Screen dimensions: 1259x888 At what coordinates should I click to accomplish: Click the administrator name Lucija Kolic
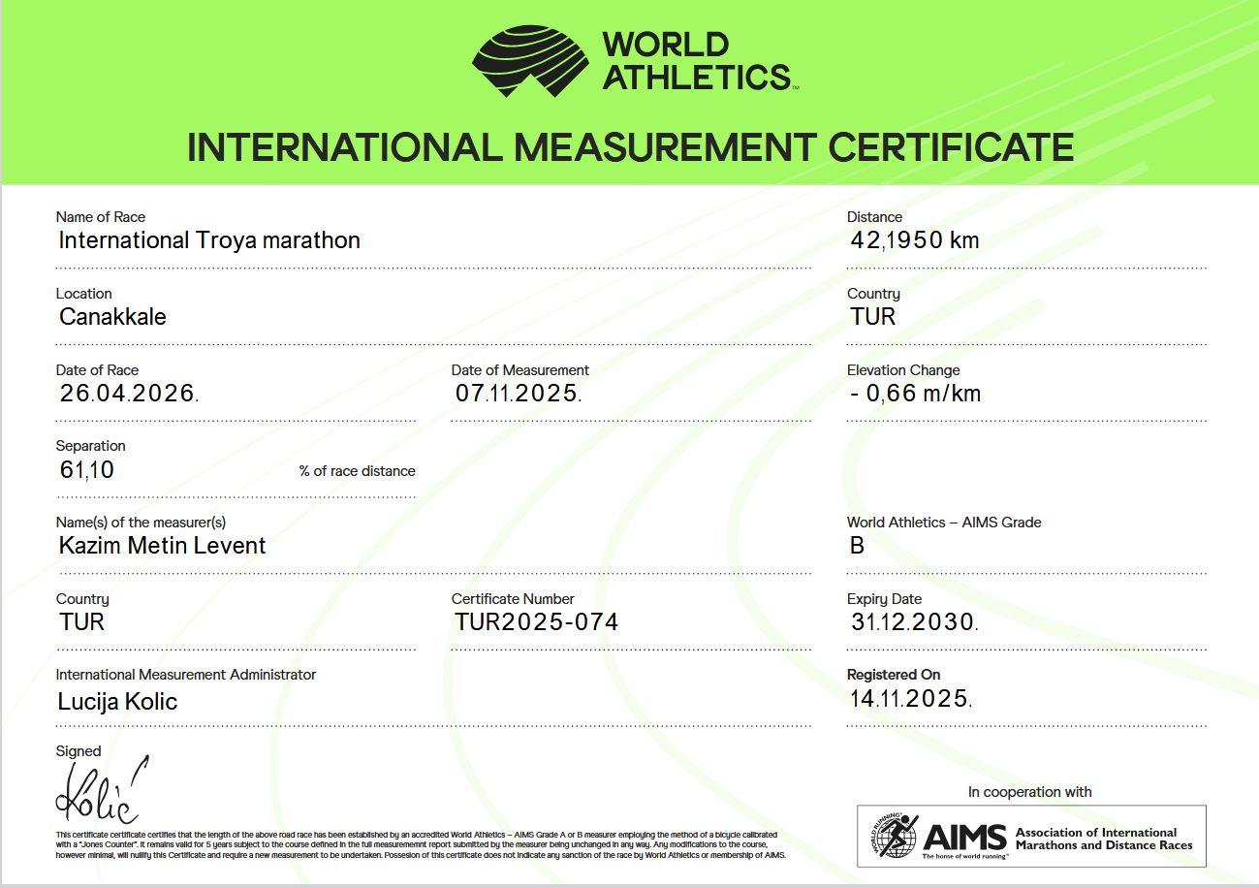pyautogui.click(x=117, y=702)
